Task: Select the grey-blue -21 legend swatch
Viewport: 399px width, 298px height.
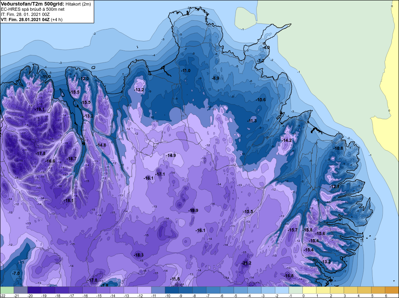Action: (x=21, y=290)
